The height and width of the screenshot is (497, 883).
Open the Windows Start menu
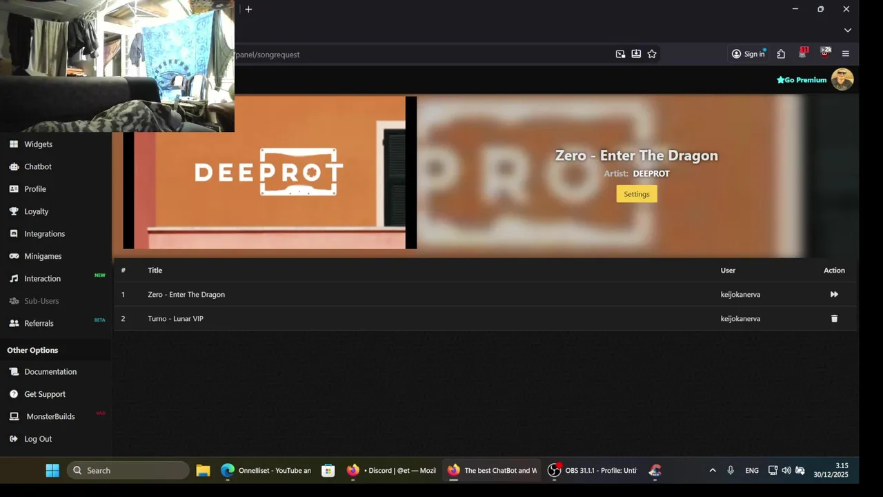tap(52, 470)
